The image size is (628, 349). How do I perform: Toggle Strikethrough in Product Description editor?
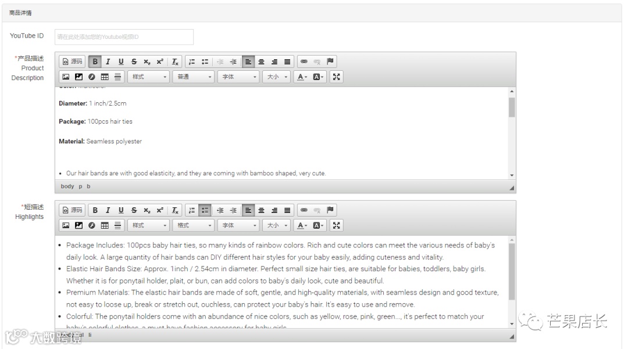pyautogui.click(x=134, y=62)
